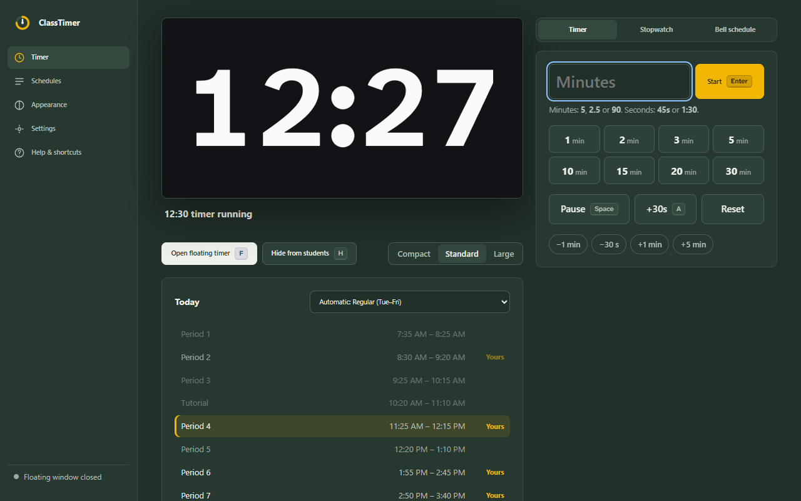Start the 1 min preset

(574, 139)
